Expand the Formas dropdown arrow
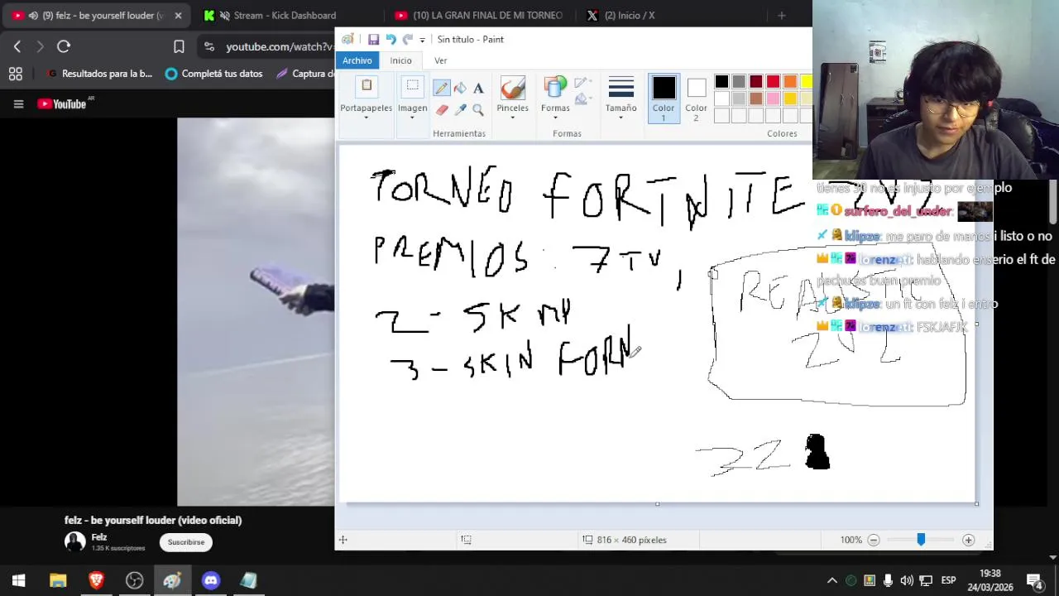 point(555,118)
